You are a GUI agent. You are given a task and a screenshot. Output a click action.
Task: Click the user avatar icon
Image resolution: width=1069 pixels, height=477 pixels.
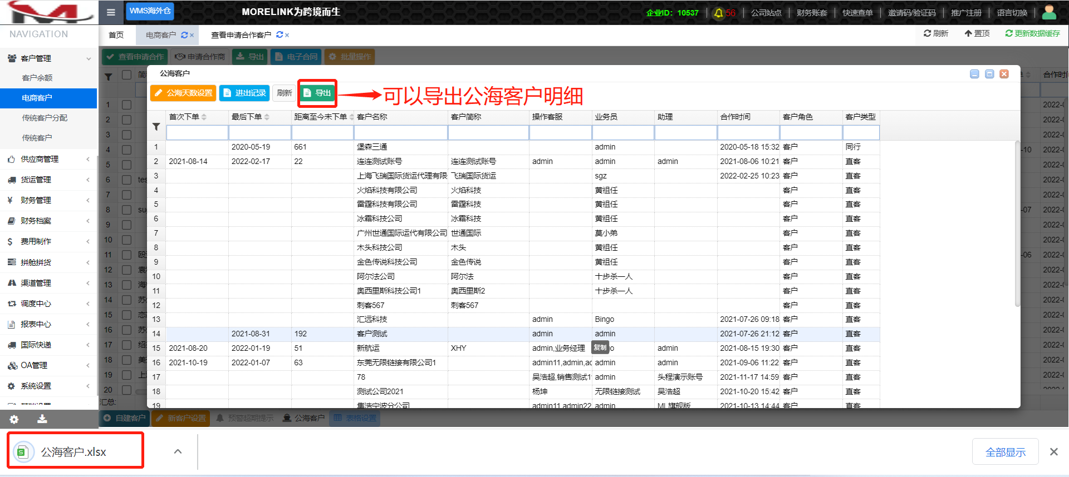[x=1049, y=12]
